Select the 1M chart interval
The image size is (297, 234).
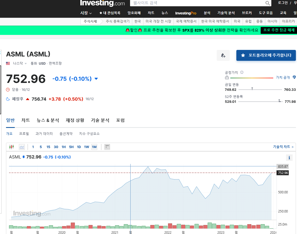tap(94, 147)
